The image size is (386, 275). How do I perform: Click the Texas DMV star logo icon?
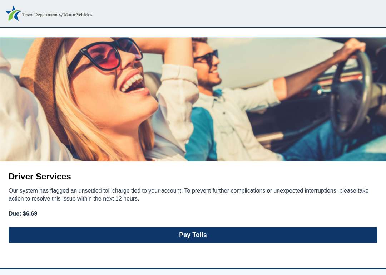tap(13, 13)
